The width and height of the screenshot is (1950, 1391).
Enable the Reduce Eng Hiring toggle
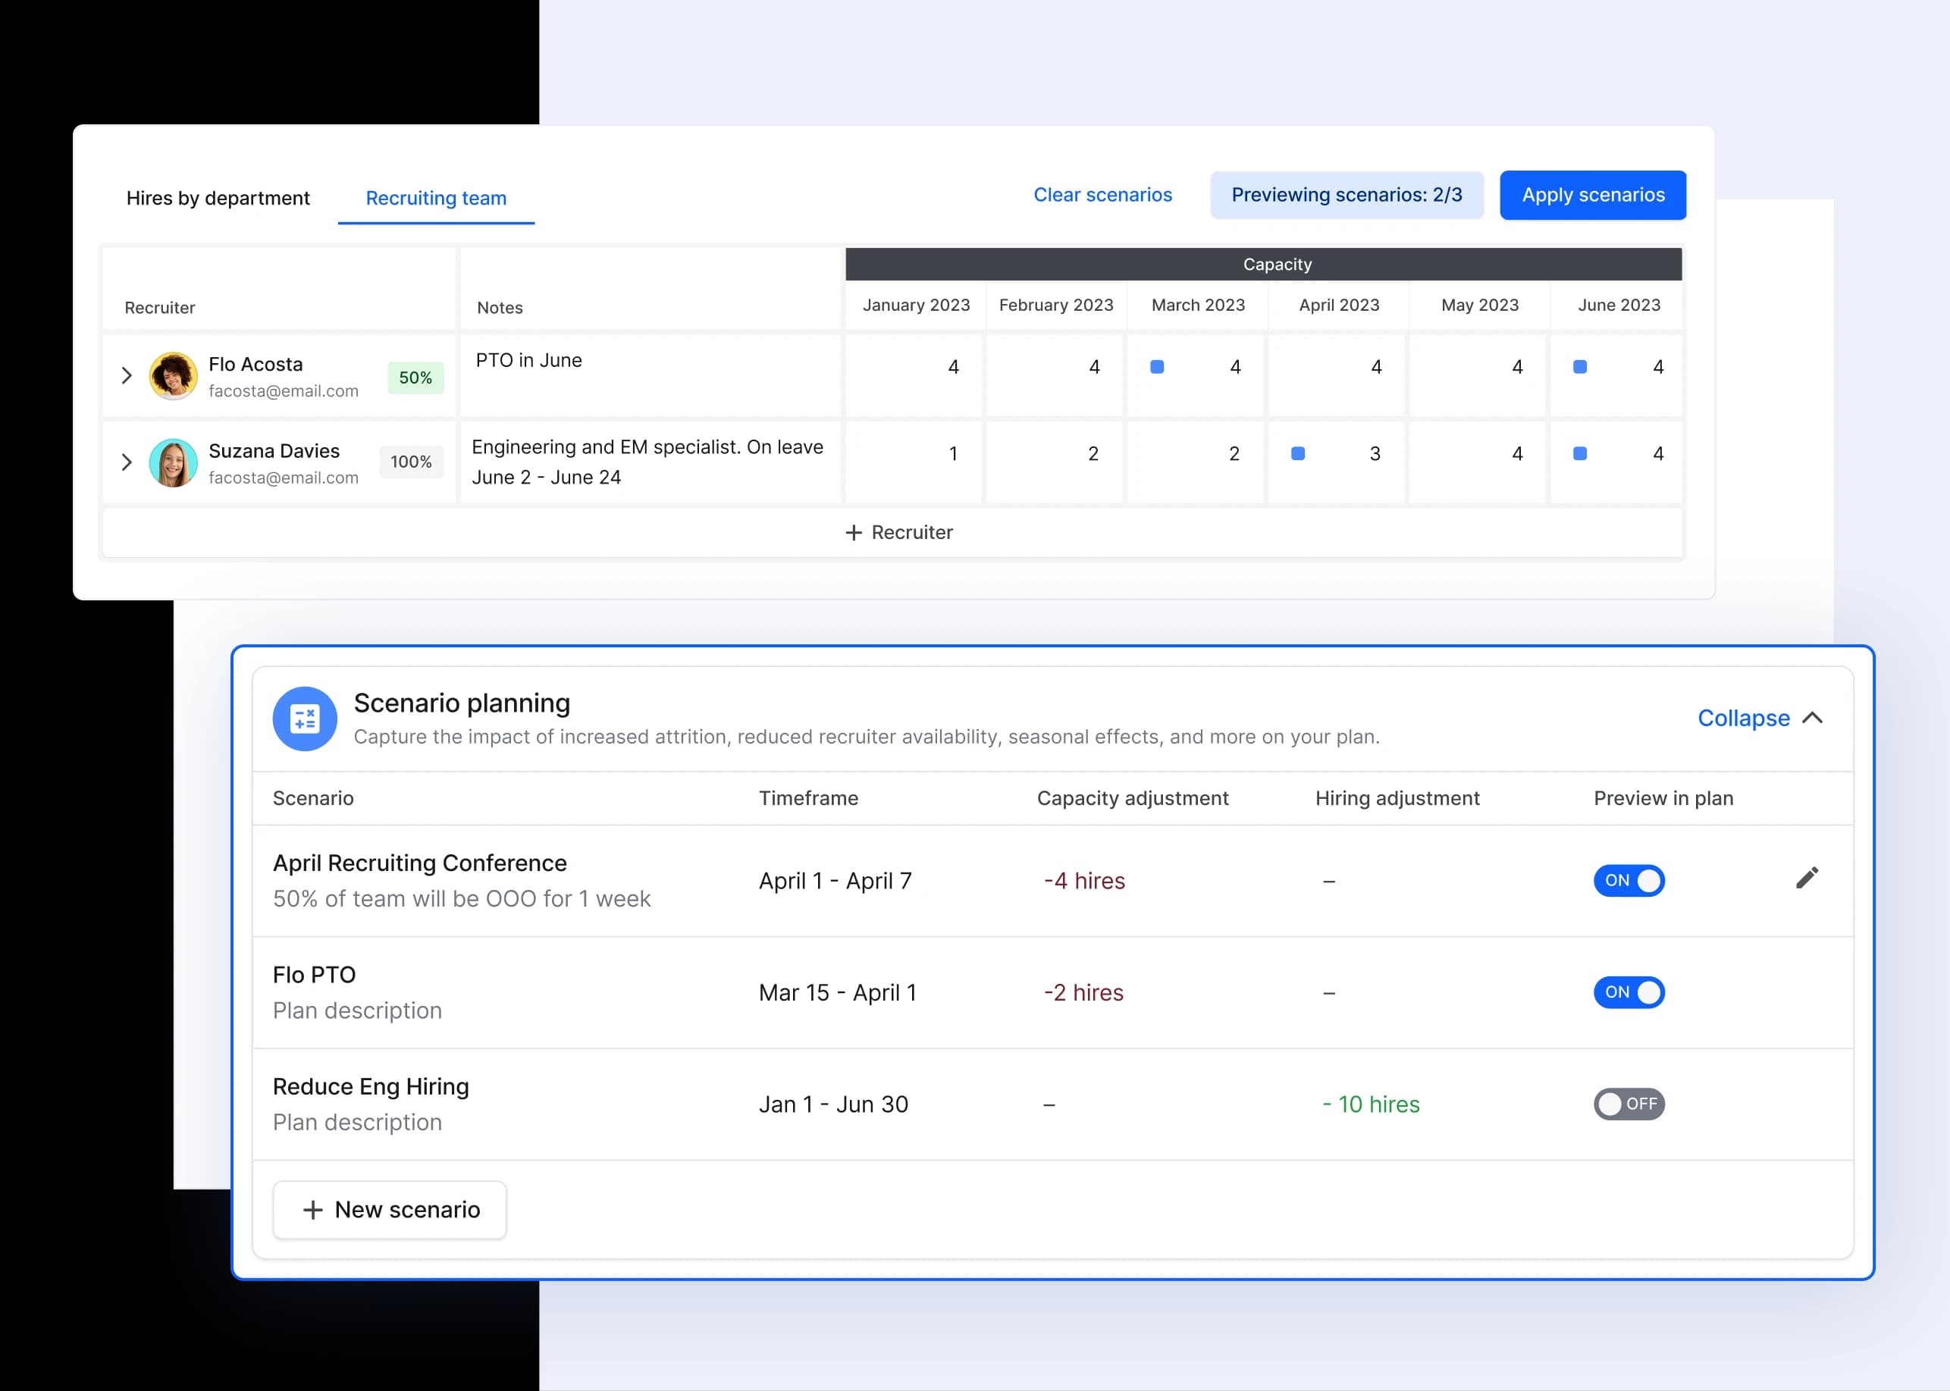(1628, 1104)
